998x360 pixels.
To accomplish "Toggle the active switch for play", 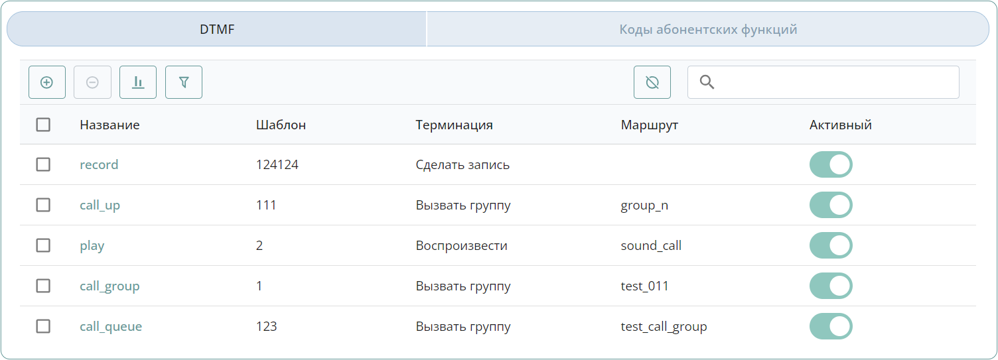I will (831, 245).
